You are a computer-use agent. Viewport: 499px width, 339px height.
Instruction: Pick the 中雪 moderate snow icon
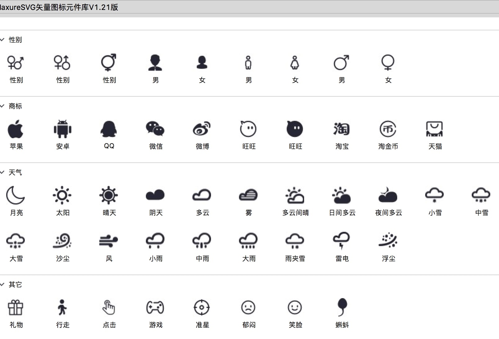481,195
